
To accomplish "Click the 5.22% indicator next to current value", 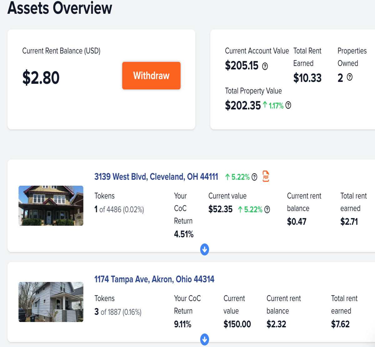I will 250,209.
